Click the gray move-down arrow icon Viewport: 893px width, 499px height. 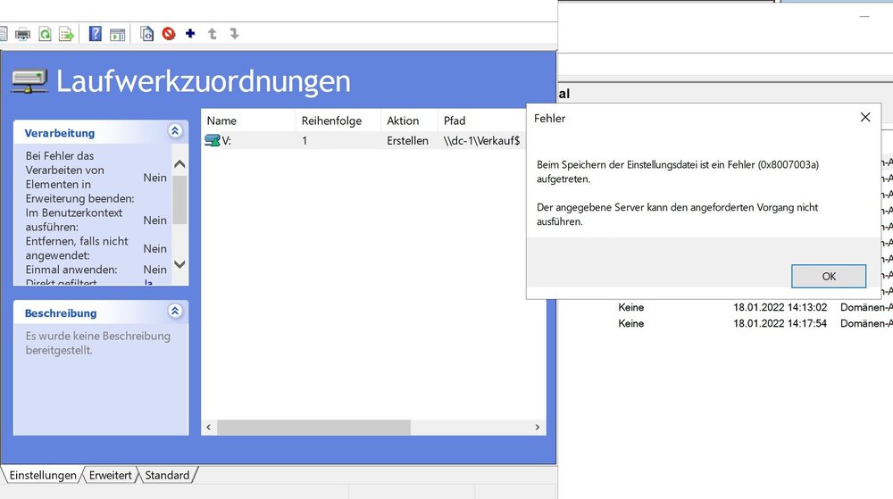point(234,34)
